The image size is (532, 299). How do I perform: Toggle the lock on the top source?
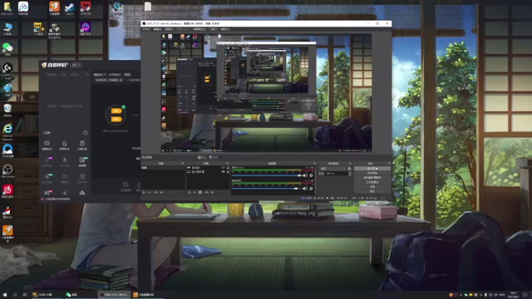(x=227, y=168)
